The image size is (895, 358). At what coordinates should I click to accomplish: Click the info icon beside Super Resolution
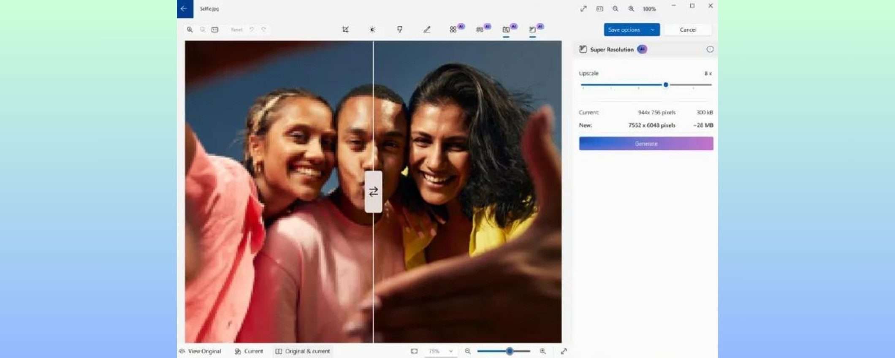(710, 49)
